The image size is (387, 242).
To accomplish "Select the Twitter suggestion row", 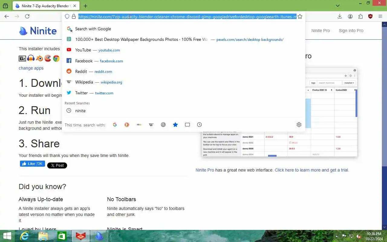I will (184, 93).
